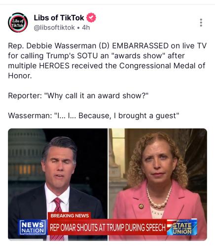Open the right video frame with congresswoman
215x247 pixels.
tap(158, 184)
